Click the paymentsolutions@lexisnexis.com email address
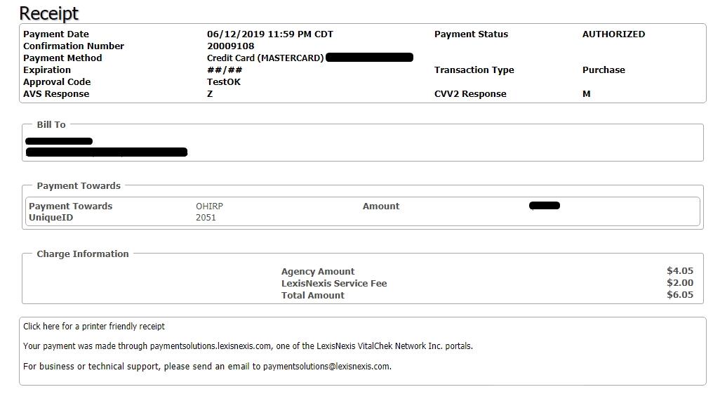 [327, 366]
